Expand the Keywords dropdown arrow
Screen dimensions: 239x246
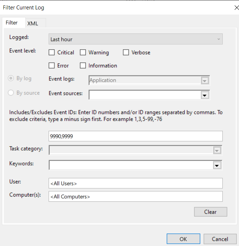click(x=217, y=165)
